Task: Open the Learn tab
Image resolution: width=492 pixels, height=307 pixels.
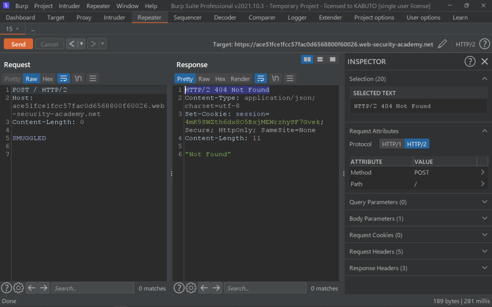Action: pos(460,18)
